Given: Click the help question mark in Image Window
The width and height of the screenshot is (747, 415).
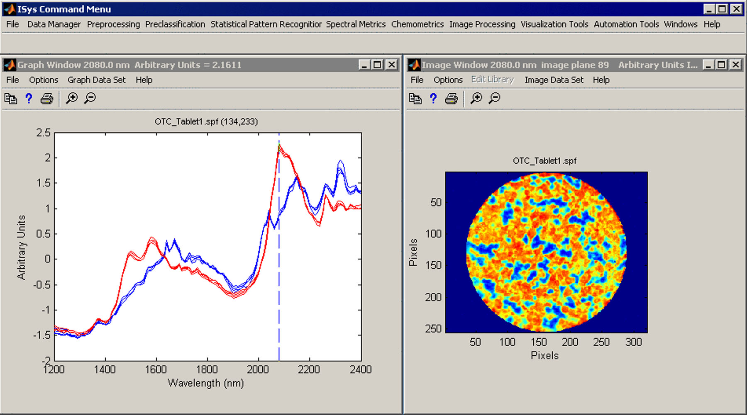Looking at the screenshot, I should (433, 98).
